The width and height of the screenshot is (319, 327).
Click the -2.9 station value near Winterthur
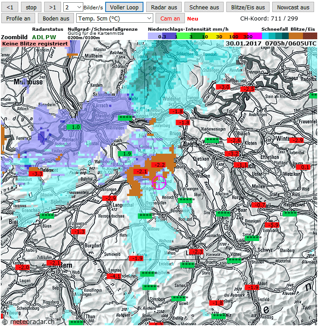[x=296, y=140]
